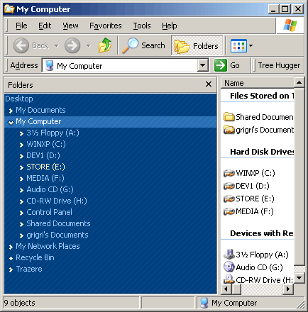Open the Help menu
The image size is (308, 312).
pos(170,26)
